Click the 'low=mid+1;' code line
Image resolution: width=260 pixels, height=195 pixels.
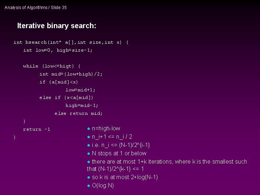(80, 90)
